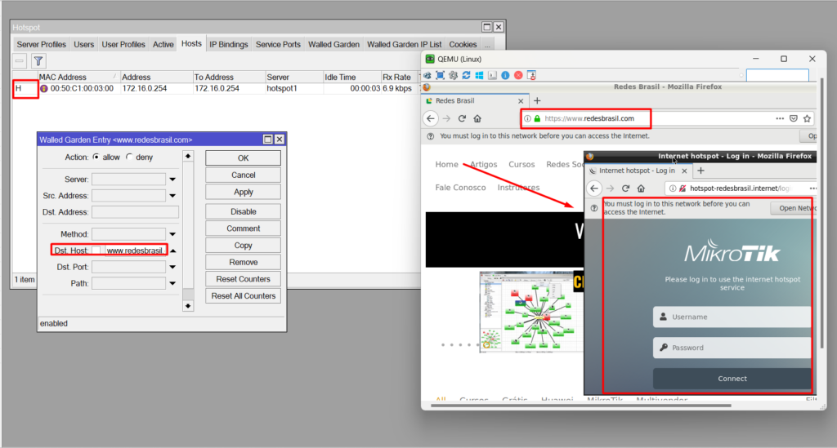Select the allow action radio button
Screen dimensions: 837x448
tap(96, 157)
